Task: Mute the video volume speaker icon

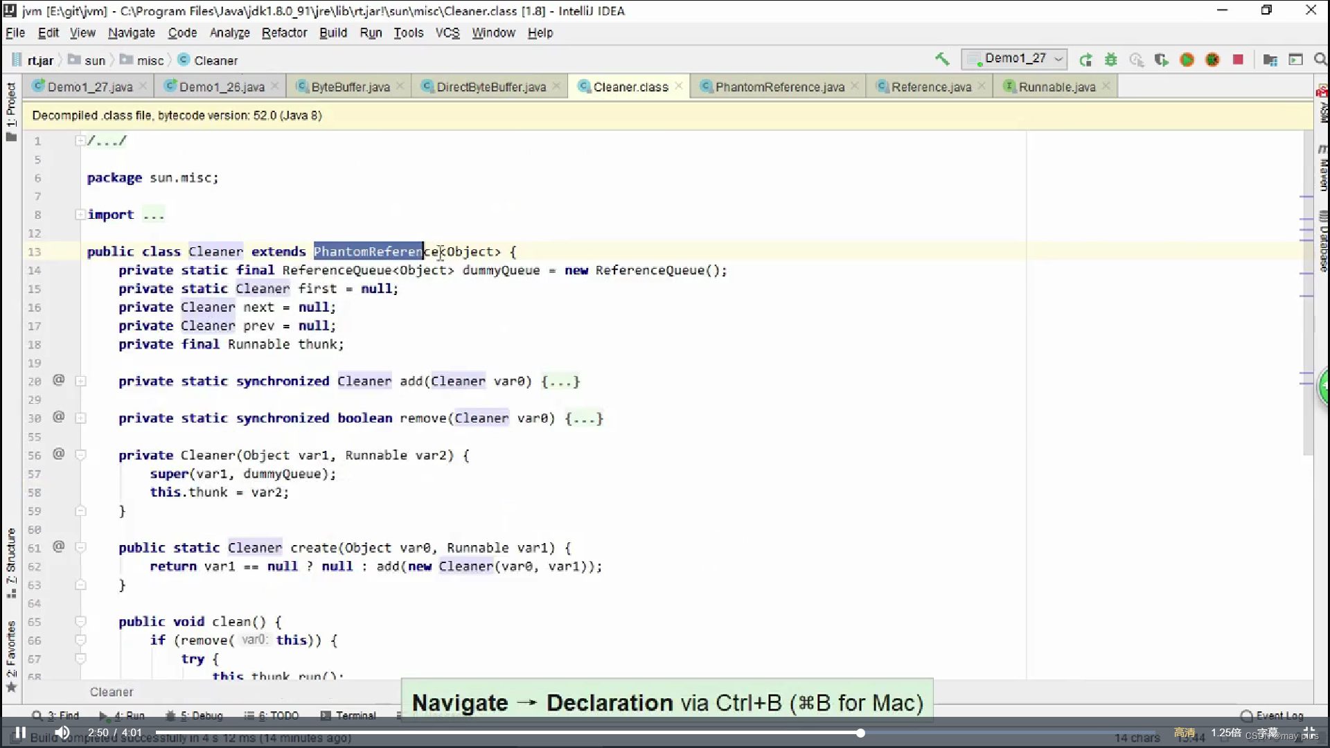Action: tap(62, 733)
